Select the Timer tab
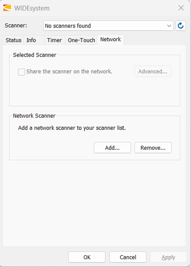 [x=54, y=40]
